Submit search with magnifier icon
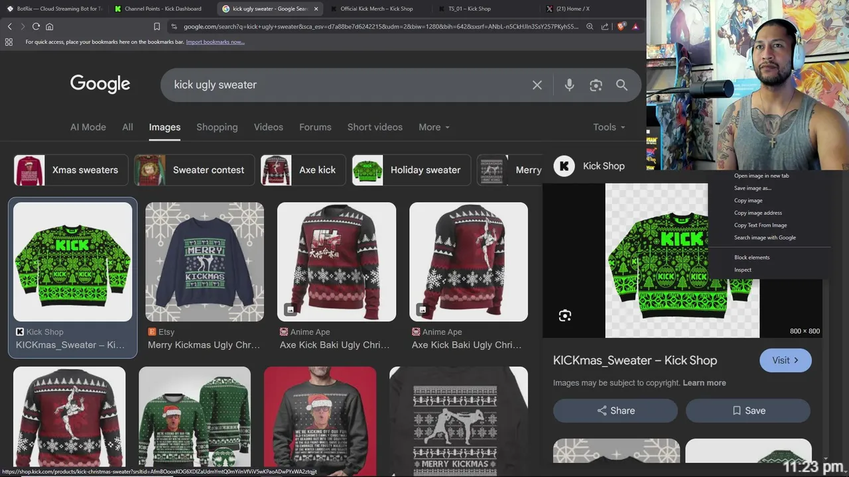This screenshot has width=849, height=477. (621, 85)
